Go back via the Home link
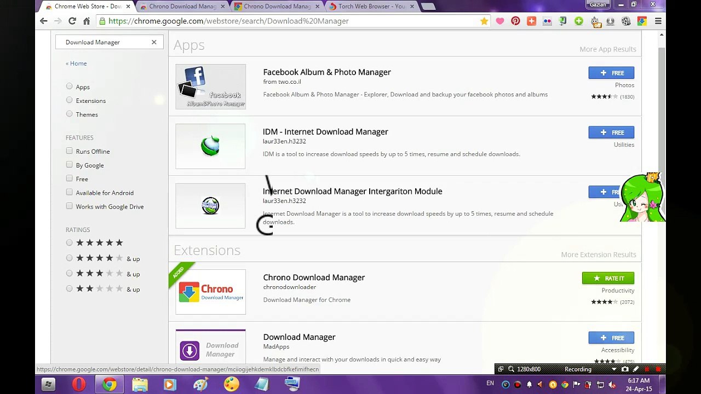Image resolution: width=701 pixels, height=394 pixels. 76,63
